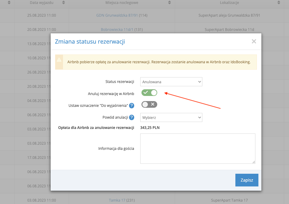Open the Powód anulacji dropdown
This screenshot has width=289, height=204.
coord(171,117)
